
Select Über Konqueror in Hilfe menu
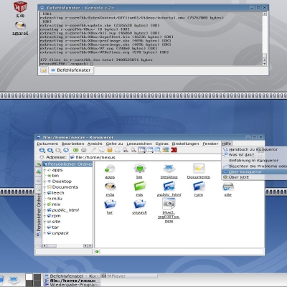[255, 171]
